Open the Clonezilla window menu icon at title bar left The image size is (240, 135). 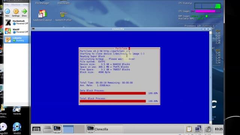pos(33,29)
